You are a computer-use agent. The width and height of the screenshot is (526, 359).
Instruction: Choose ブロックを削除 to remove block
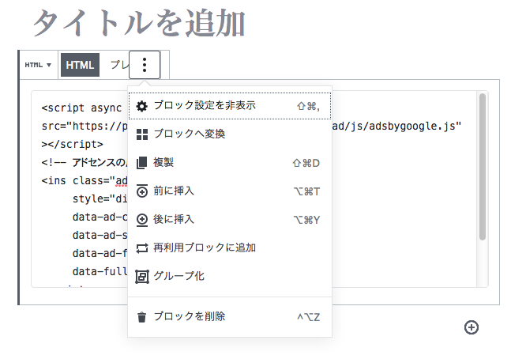coord(230,317)
